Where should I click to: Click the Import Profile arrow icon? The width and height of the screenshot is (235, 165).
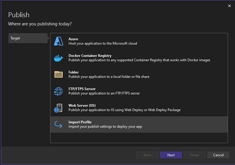coord(59,124)
